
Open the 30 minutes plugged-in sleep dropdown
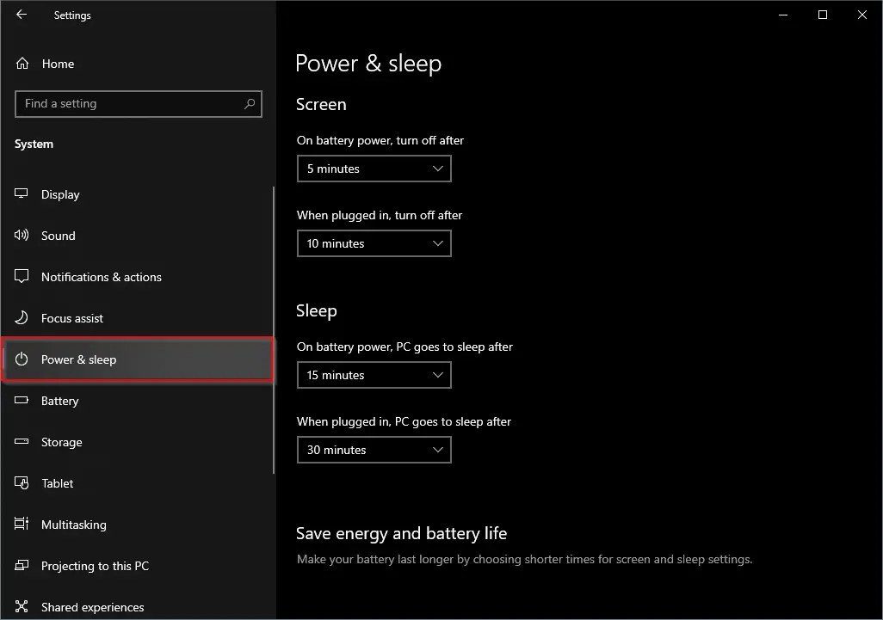pos(374,450)
